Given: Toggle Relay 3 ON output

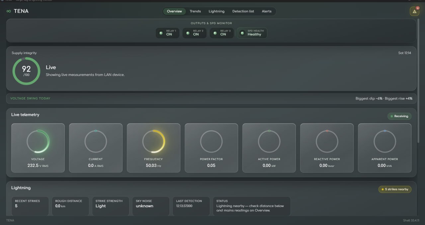Looking at the screenshot, I should [x=221, y=33].
